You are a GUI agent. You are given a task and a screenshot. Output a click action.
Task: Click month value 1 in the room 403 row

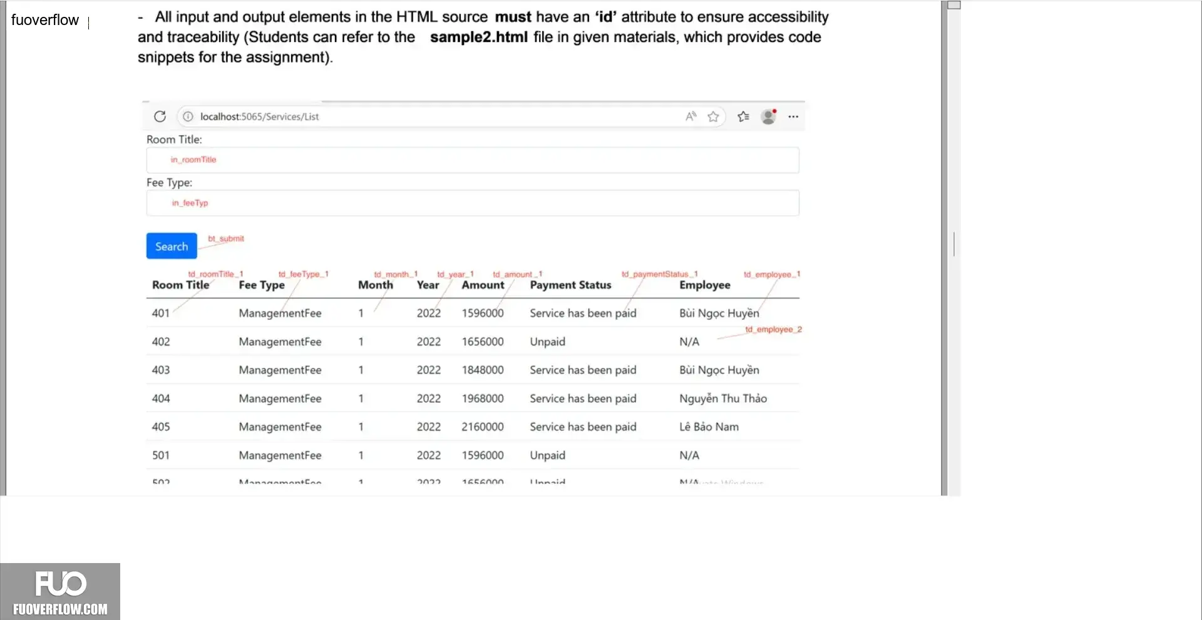click(361, 370)
